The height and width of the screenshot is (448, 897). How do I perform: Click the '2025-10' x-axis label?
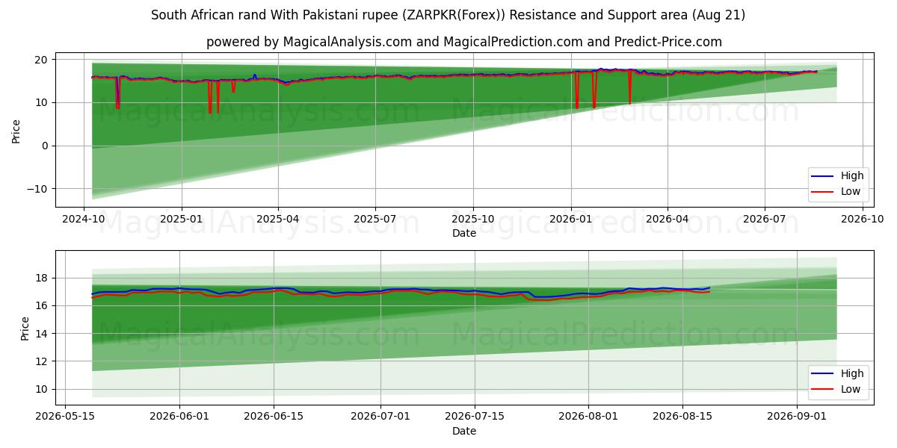point(472,220)
